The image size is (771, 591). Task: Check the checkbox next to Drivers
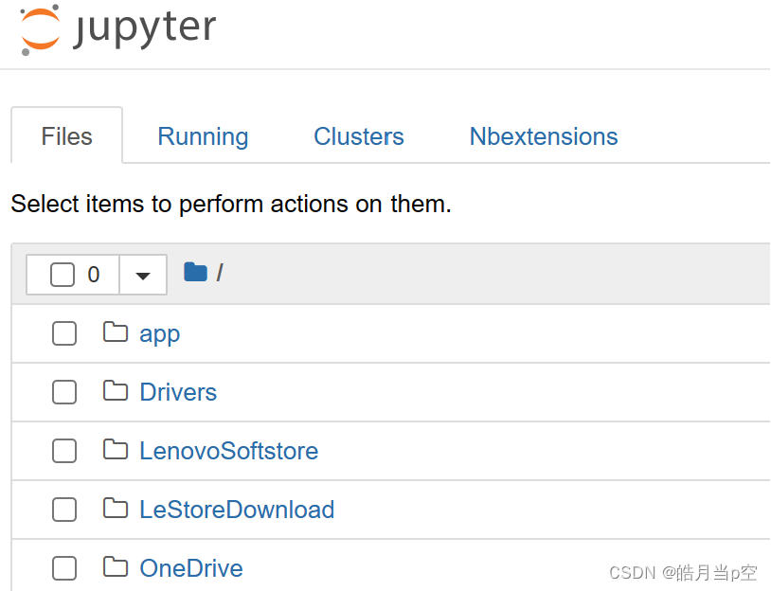(x=64, y=392)
